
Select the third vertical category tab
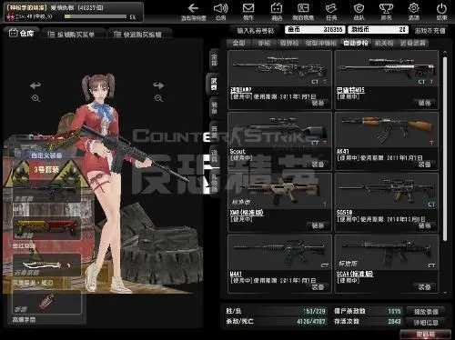pos(214,108)
